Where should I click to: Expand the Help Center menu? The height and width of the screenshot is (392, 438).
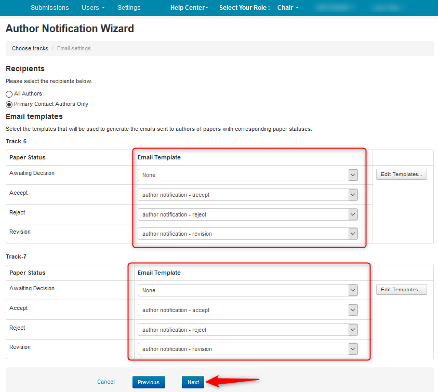(x=189, y=8)
